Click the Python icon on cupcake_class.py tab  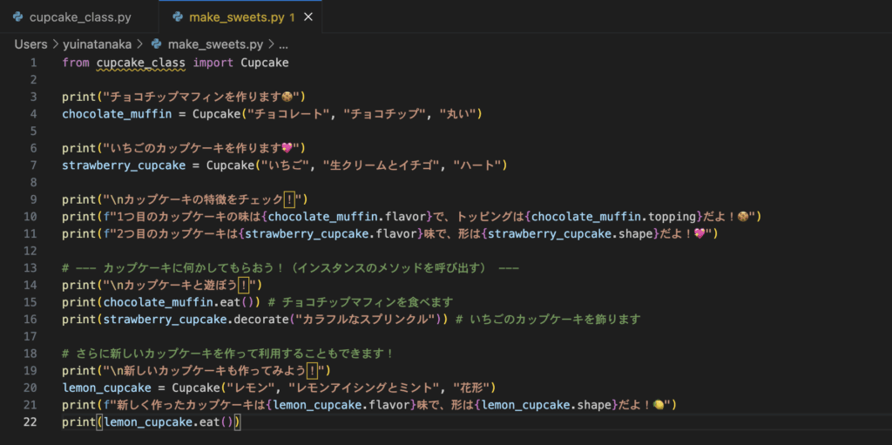[17, 17]
